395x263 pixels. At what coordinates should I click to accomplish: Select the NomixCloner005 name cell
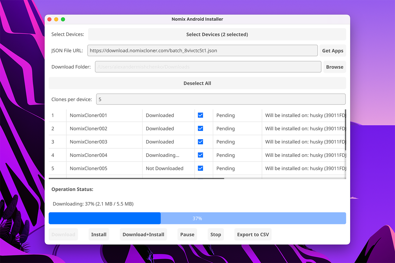tap(104, 168)
